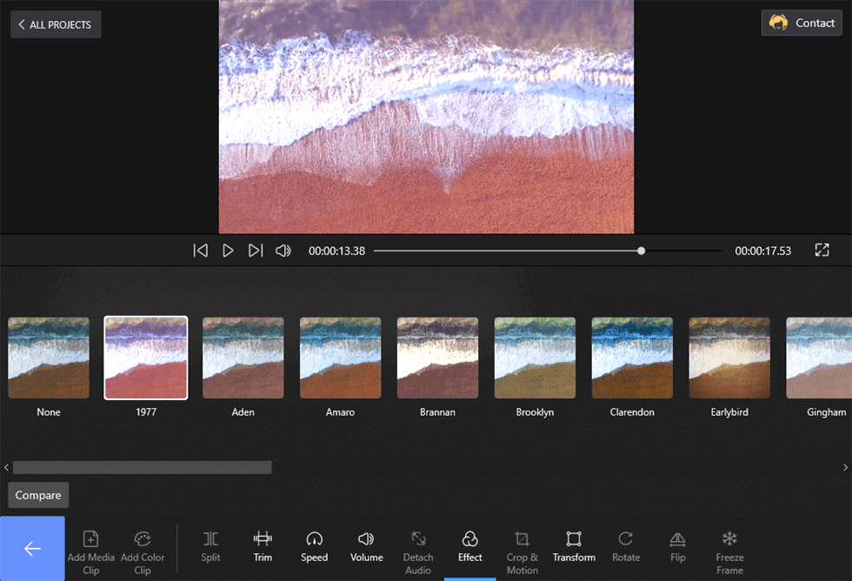This screenshot has height=581, width=852.
Task: Apply the Brooklyn filter
Action: pos(535,358)
